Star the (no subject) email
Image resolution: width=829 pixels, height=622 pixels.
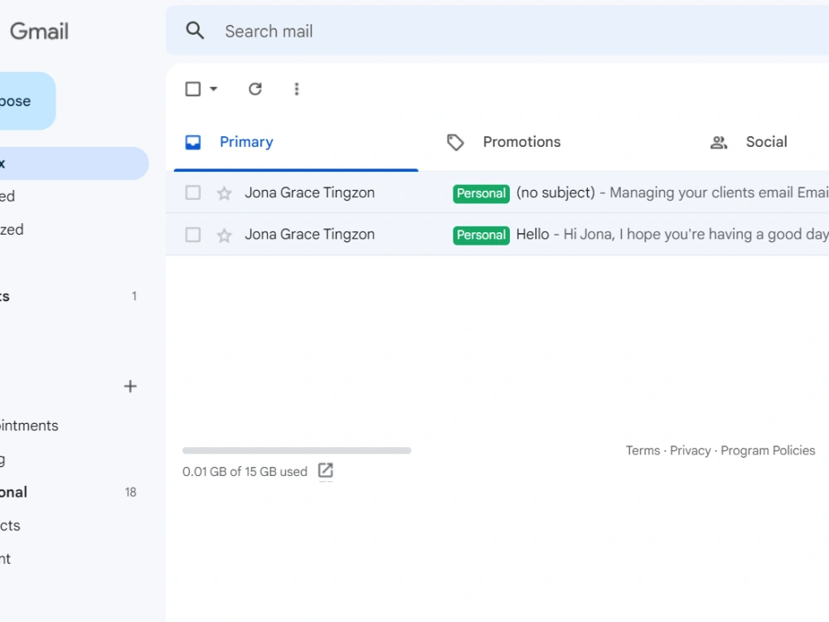(x=224, y=193)
